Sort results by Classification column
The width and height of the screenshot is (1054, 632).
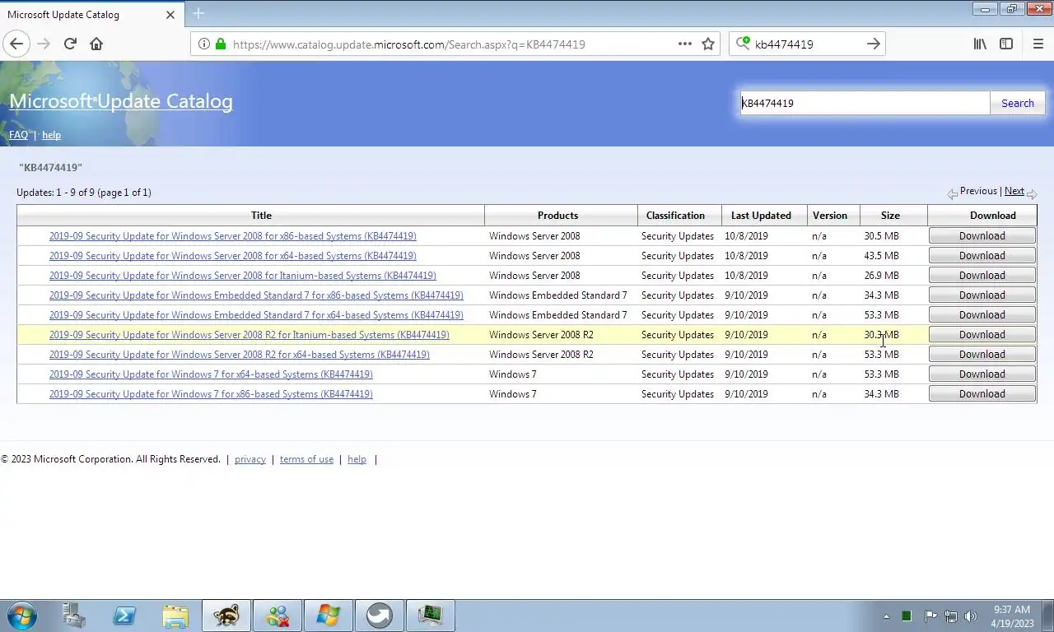click(675, 216)
